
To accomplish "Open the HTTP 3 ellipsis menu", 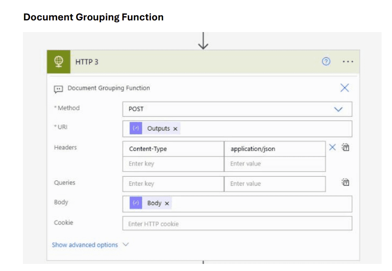I will pos(348,62).
